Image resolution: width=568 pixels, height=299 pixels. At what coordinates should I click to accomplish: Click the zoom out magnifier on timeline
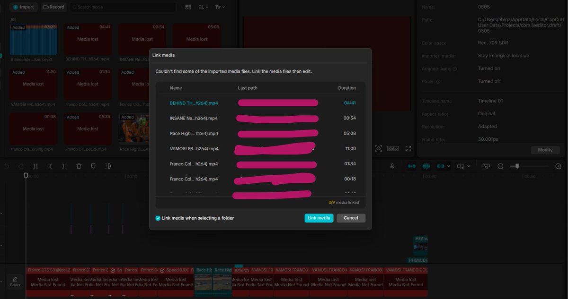[501, 166]
